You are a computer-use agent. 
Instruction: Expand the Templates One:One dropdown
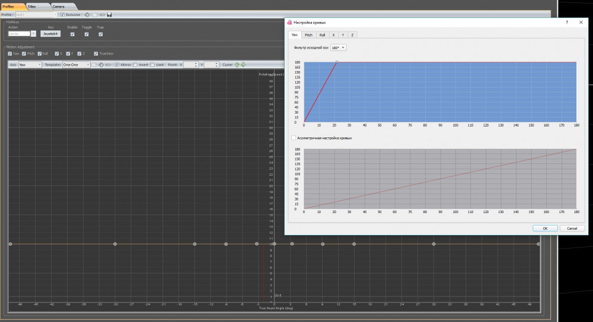(76, 65)
